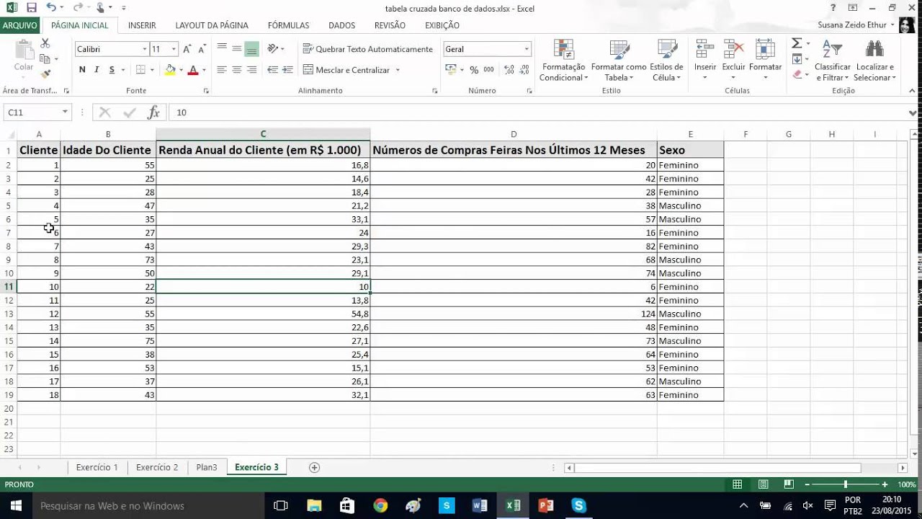Click Inserir cells button

coord(705,61)
